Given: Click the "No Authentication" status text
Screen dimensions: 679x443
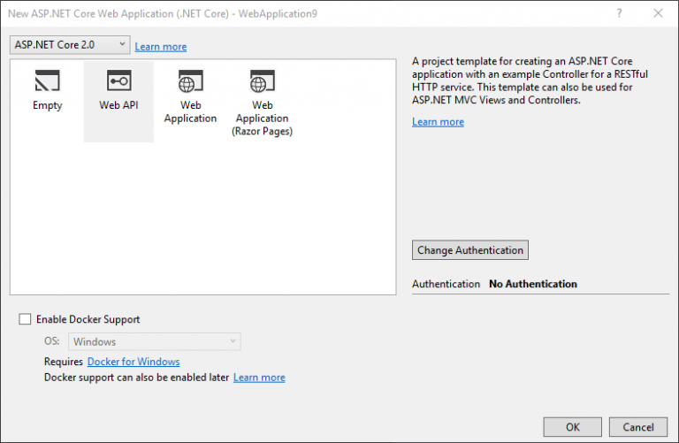Looking at the screenshot, I should click(x=532, y=284).
